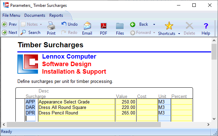218x136 pixels.
Task: Expand the Forward history dropdown arrow
Action: [154, 33]
